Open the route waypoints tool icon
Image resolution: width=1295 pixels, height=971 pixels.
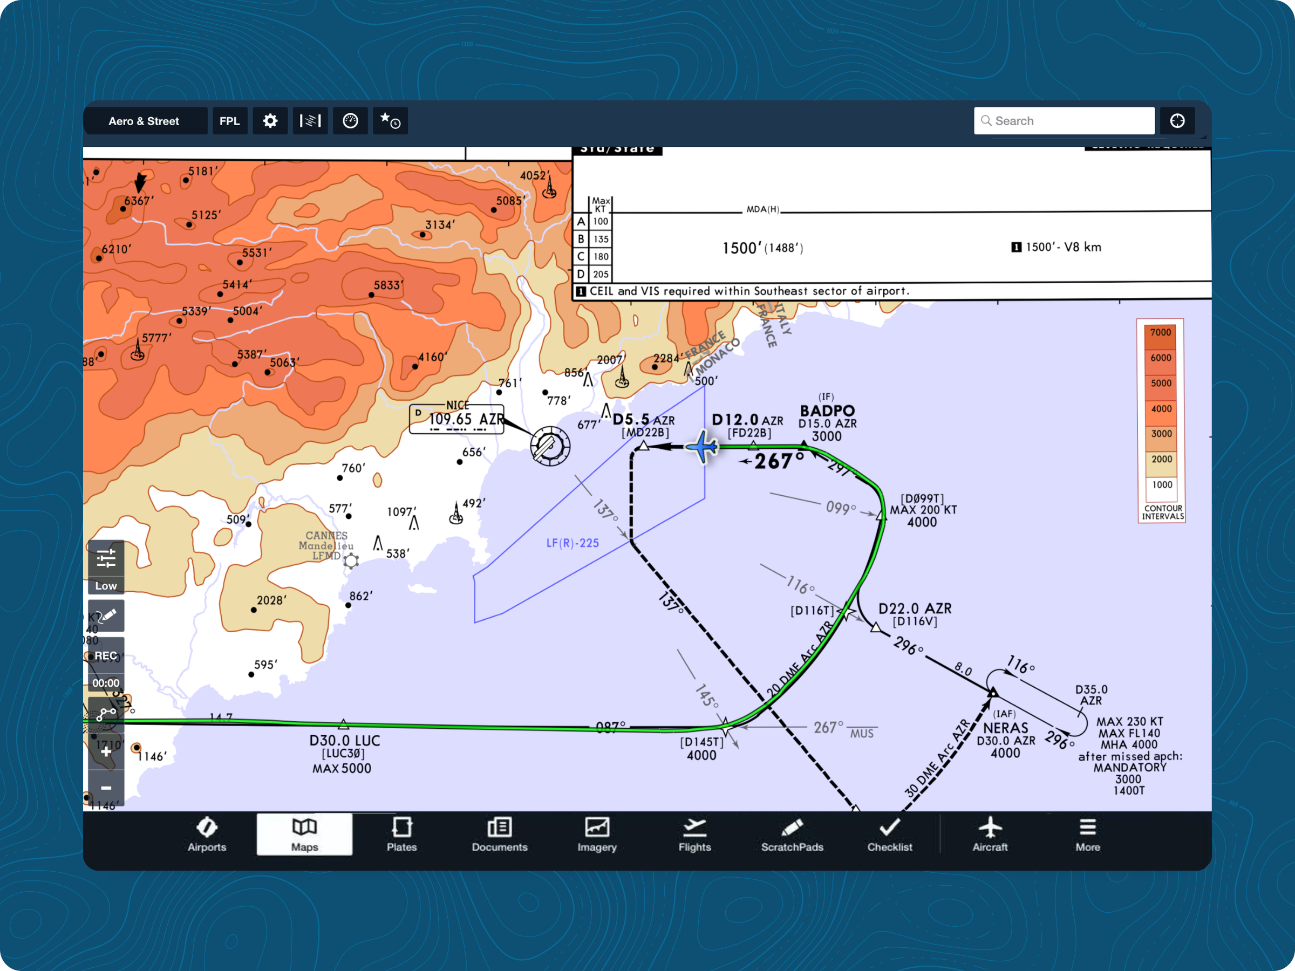106,715
